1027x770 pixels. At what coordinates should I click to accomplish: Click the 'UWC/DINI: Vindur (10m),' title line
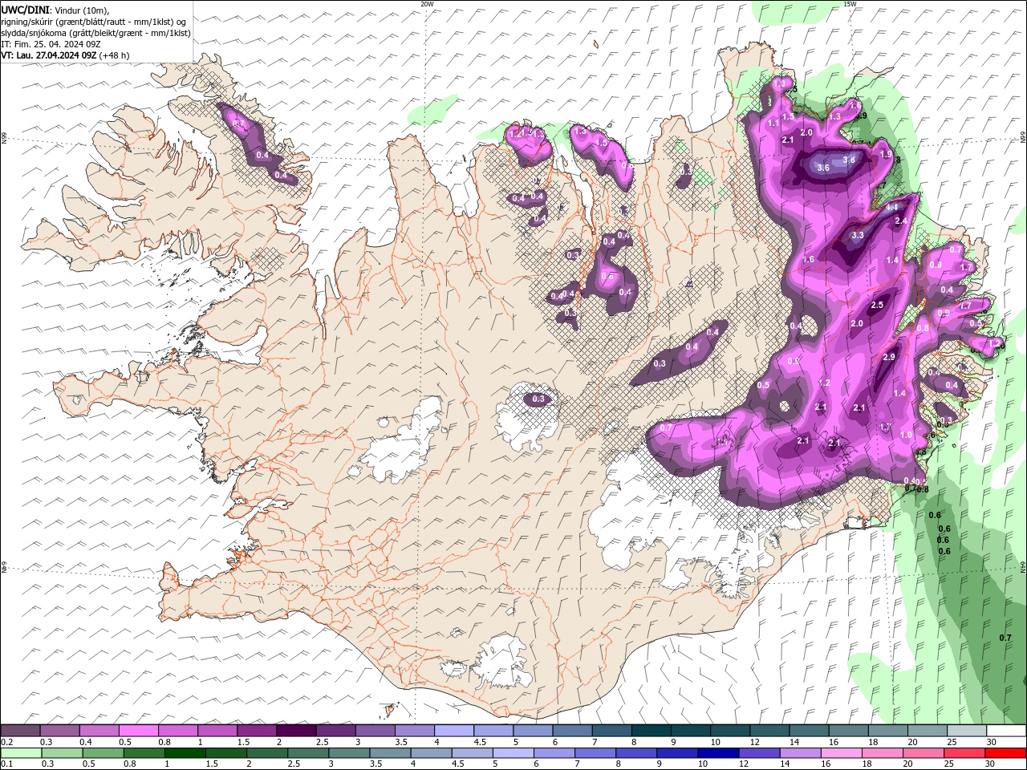click(55, 10)
